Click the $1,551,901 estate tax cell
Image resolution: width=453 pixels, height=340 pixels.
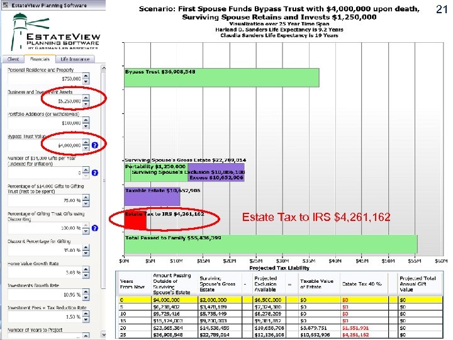pos(364,328)
